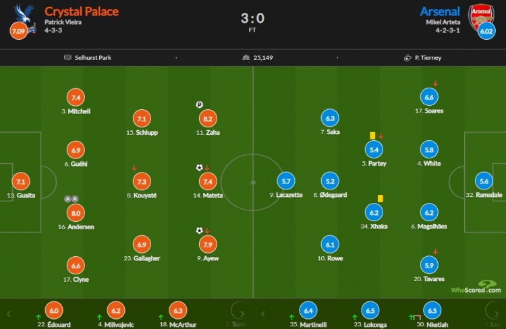Select substitute Martinelli's 6.4 rating circle
Viewport: 506px width, 329px height.
click(308, 311)
